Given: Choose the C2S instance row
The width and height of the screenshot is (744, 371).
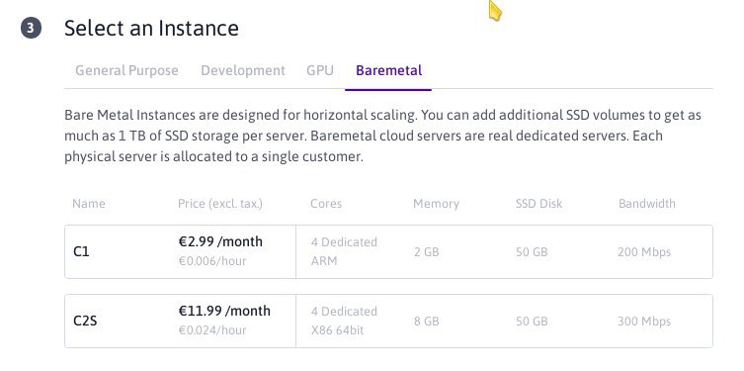Looking at the screenshot, I should pyautogui.click(x=388, y=322).
